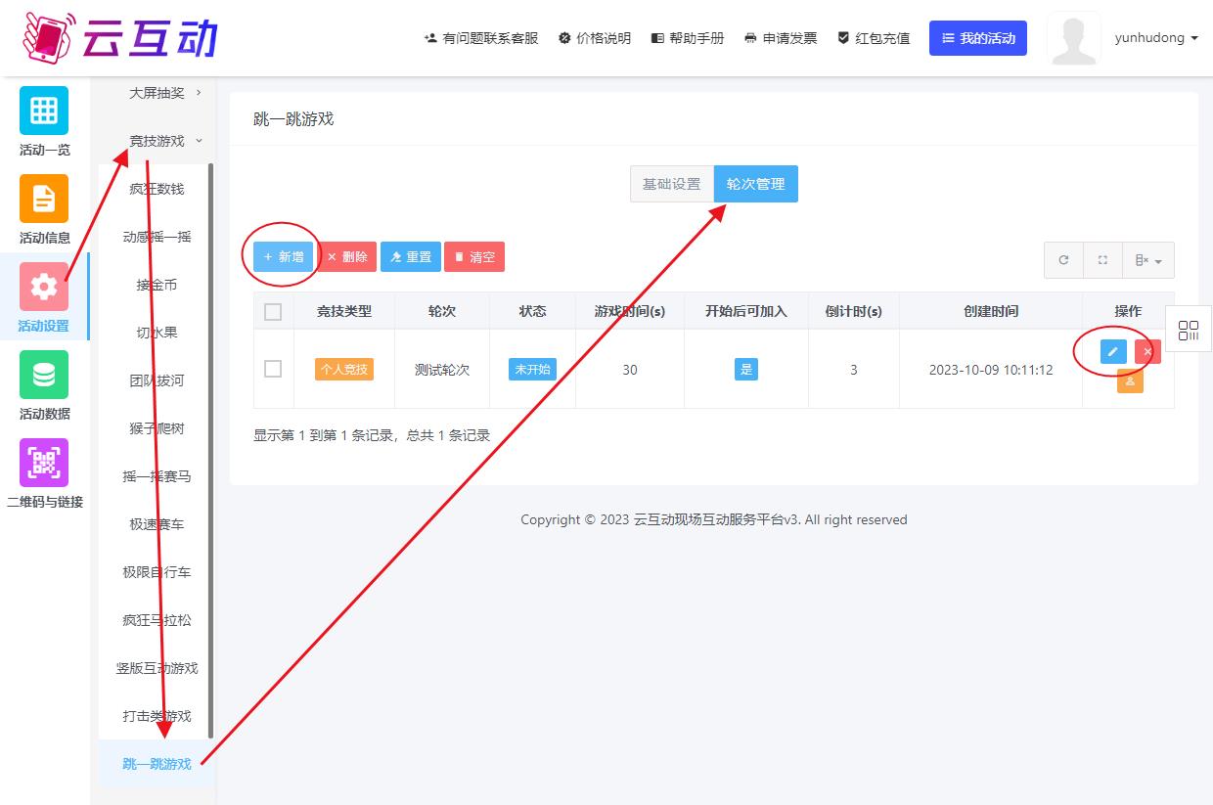The width and height of the screenshot is (1213, 805).
Task: Open the 活动设置 gear icon
Action: (44, 287)
